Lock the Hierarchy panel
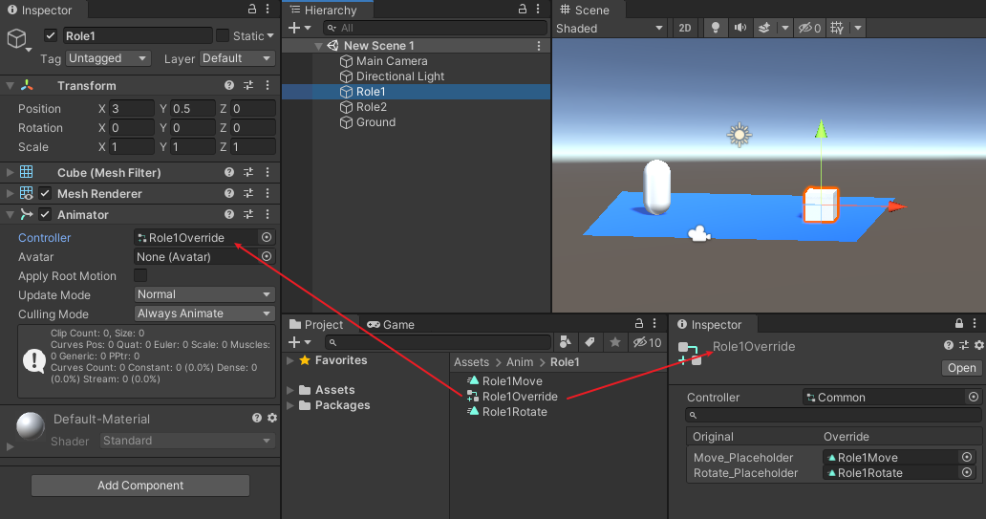The width and height of the screenshot is (986, 519). [x=522, y=9]
